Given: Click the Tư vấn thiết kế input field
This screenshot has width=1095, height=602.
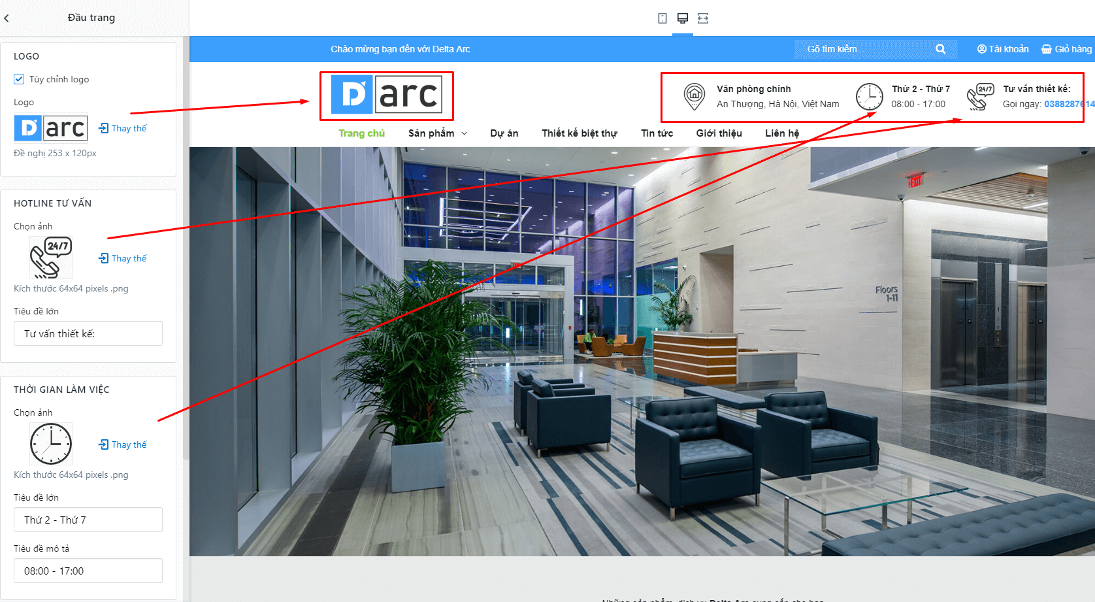Looking at the screenshot, I should (88, 333).
